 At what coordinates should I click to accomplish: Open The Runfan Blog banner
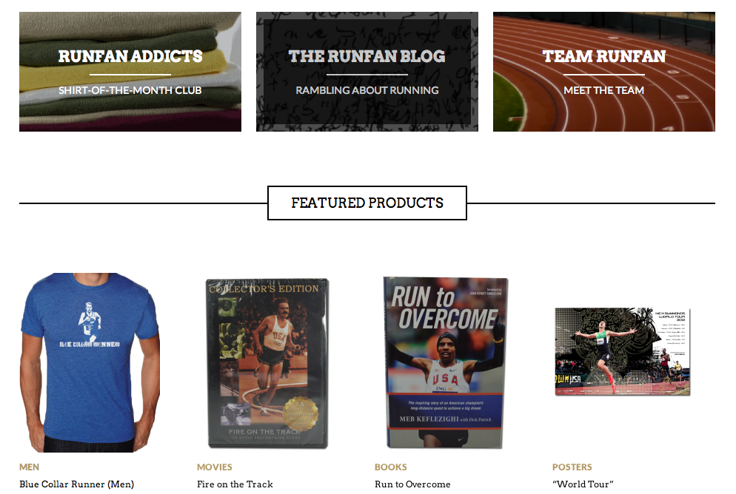(x=367, y=72)
